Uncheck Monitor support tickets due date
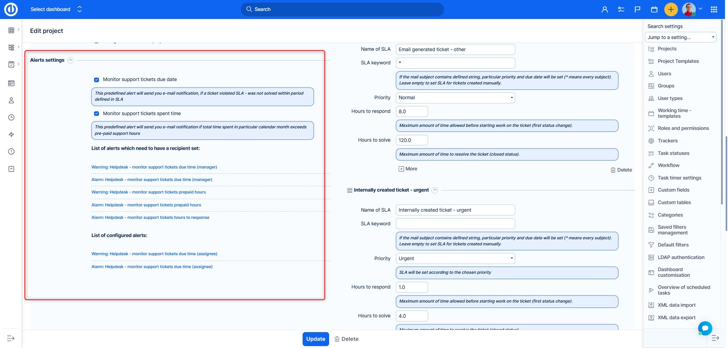728x348 pixels. (96, 80)
